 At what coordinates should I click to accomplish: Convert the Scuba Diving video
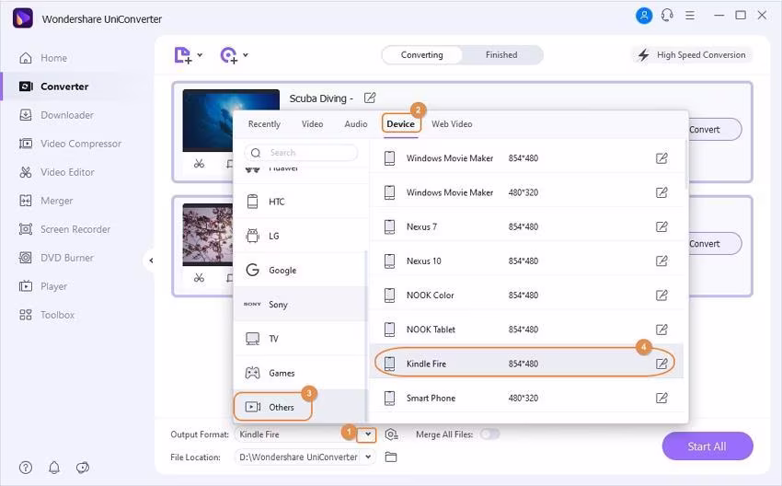coord(715,129)
